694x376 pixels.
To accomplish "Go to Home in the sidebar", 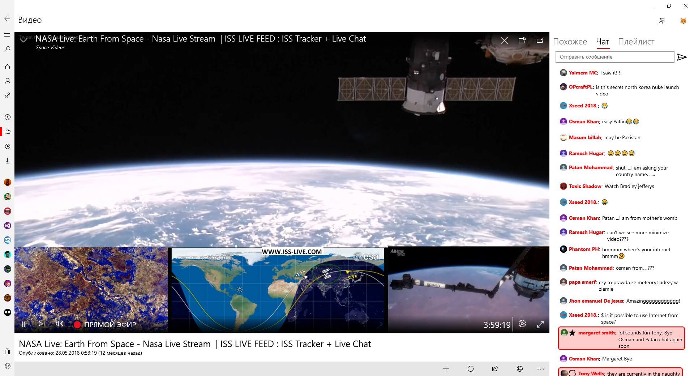I will pos(7,67).
